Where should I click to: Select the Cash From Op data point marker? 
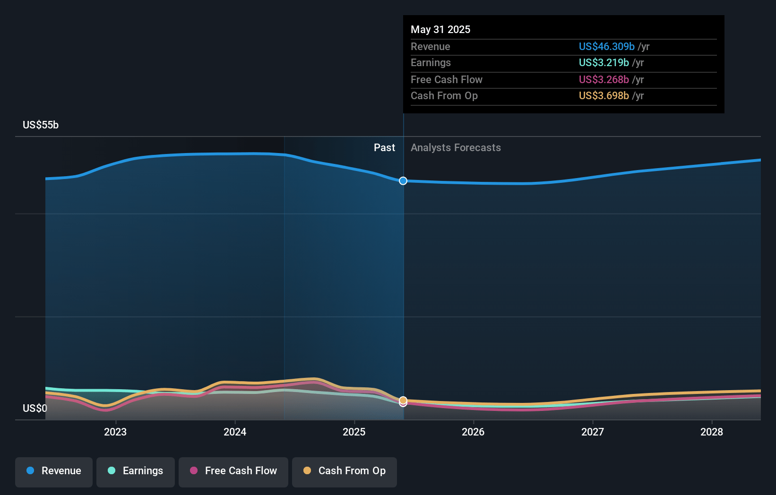[x=403, y=401]
